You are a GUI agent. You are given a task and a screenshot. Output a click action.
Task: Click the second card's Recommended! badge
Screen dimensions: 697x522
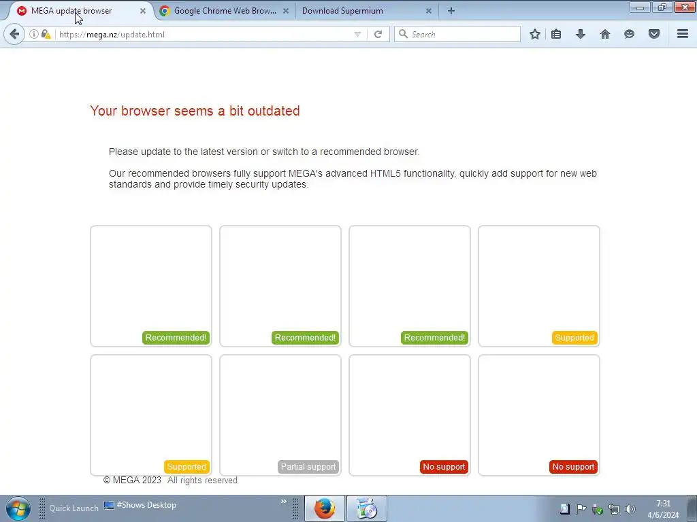click(305, 338)
